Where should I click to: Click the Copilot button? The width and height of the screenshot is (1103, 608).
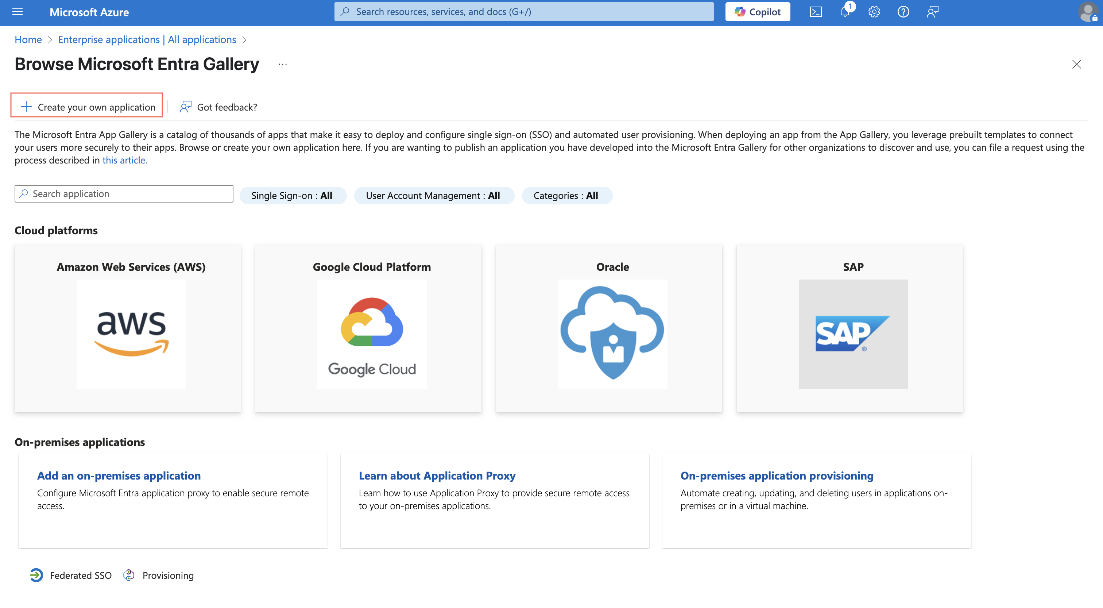(758, 12)
